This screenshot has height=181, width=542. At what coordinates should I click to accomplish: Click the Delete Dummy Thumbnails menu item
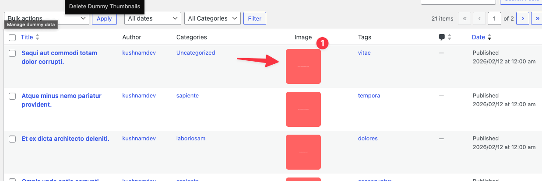click(105, 6)
